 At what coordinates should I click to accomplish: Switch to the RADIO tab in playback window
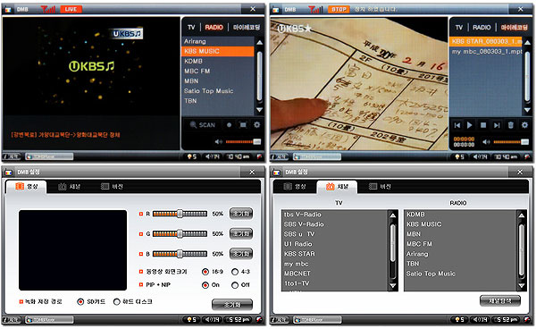pos(482,28)
